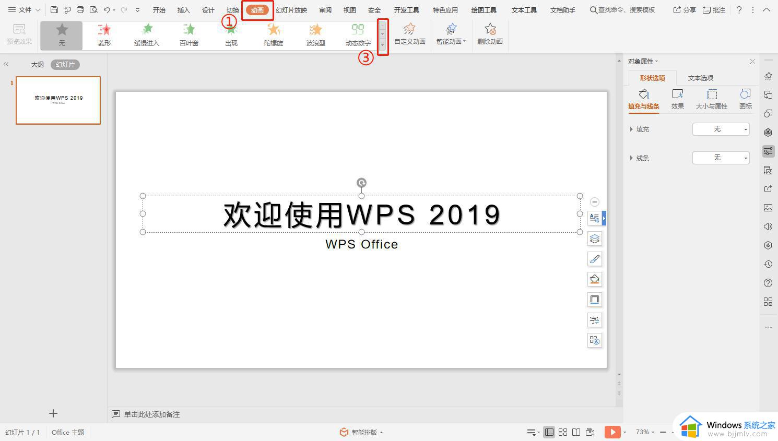Collapse the slide panel with double chevron
Screen dimensions: 778x441
coord(6,64)
